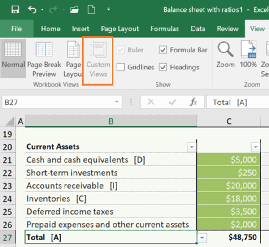
Task: Click the Open folder icon
Action: [74, 9]
